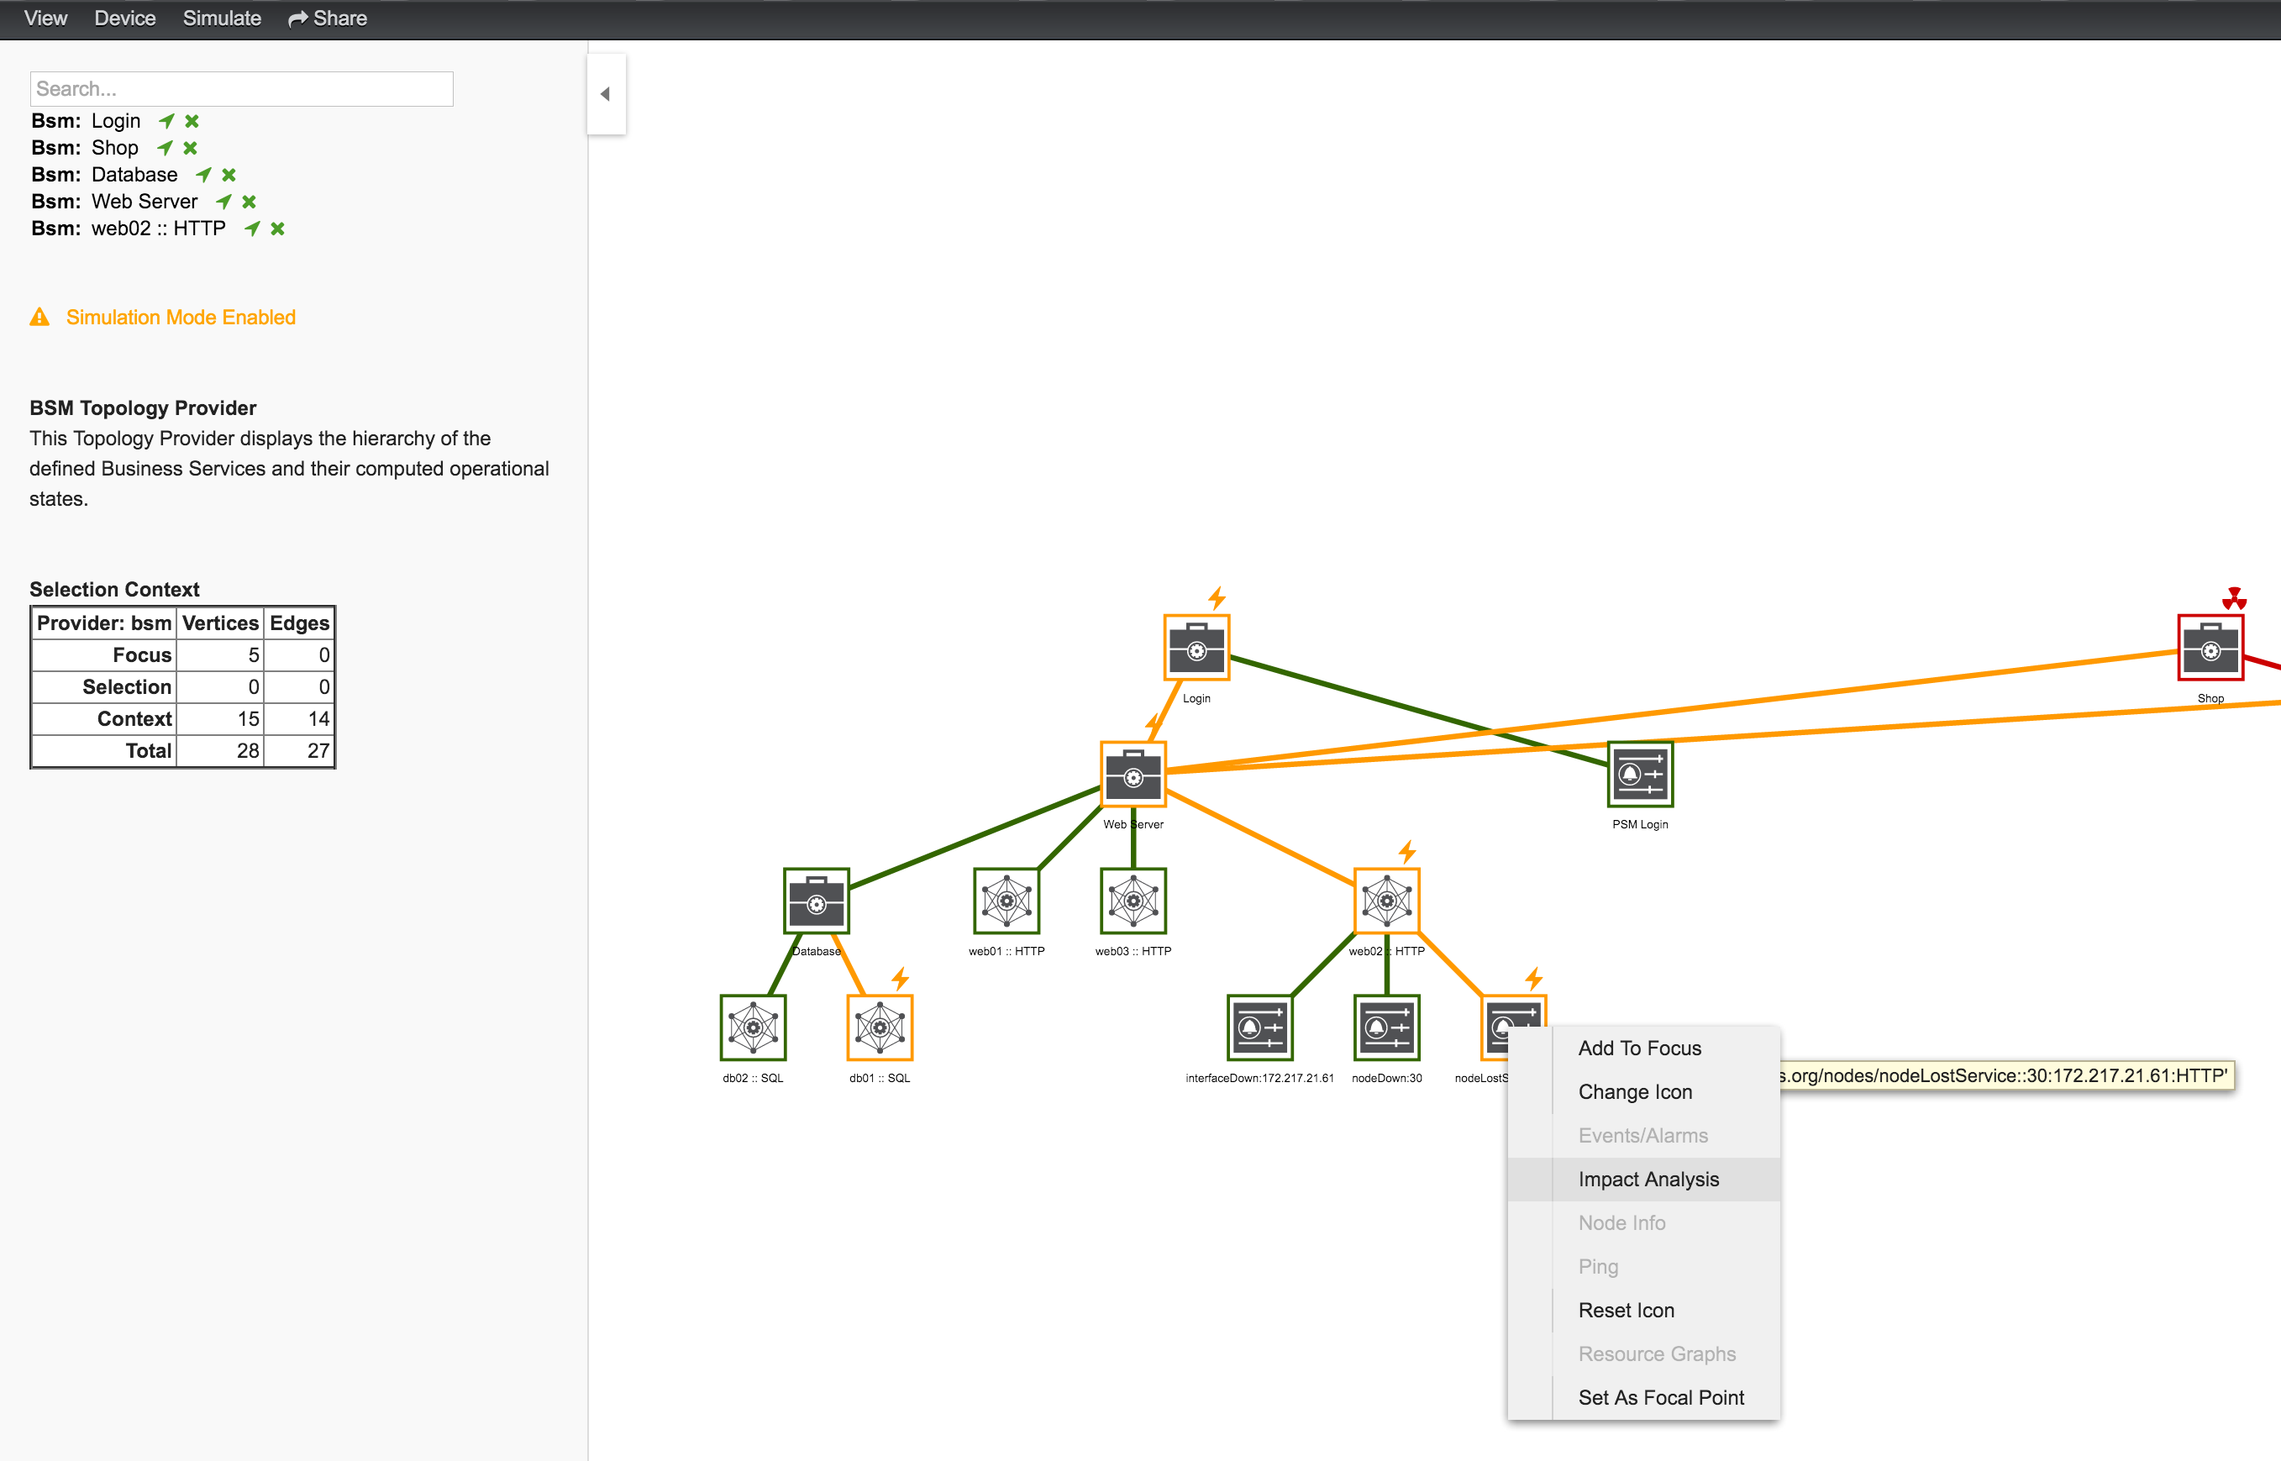
Task: Click the Simulation Mode warning triangle icon
Action: click(x=39, y=317)
